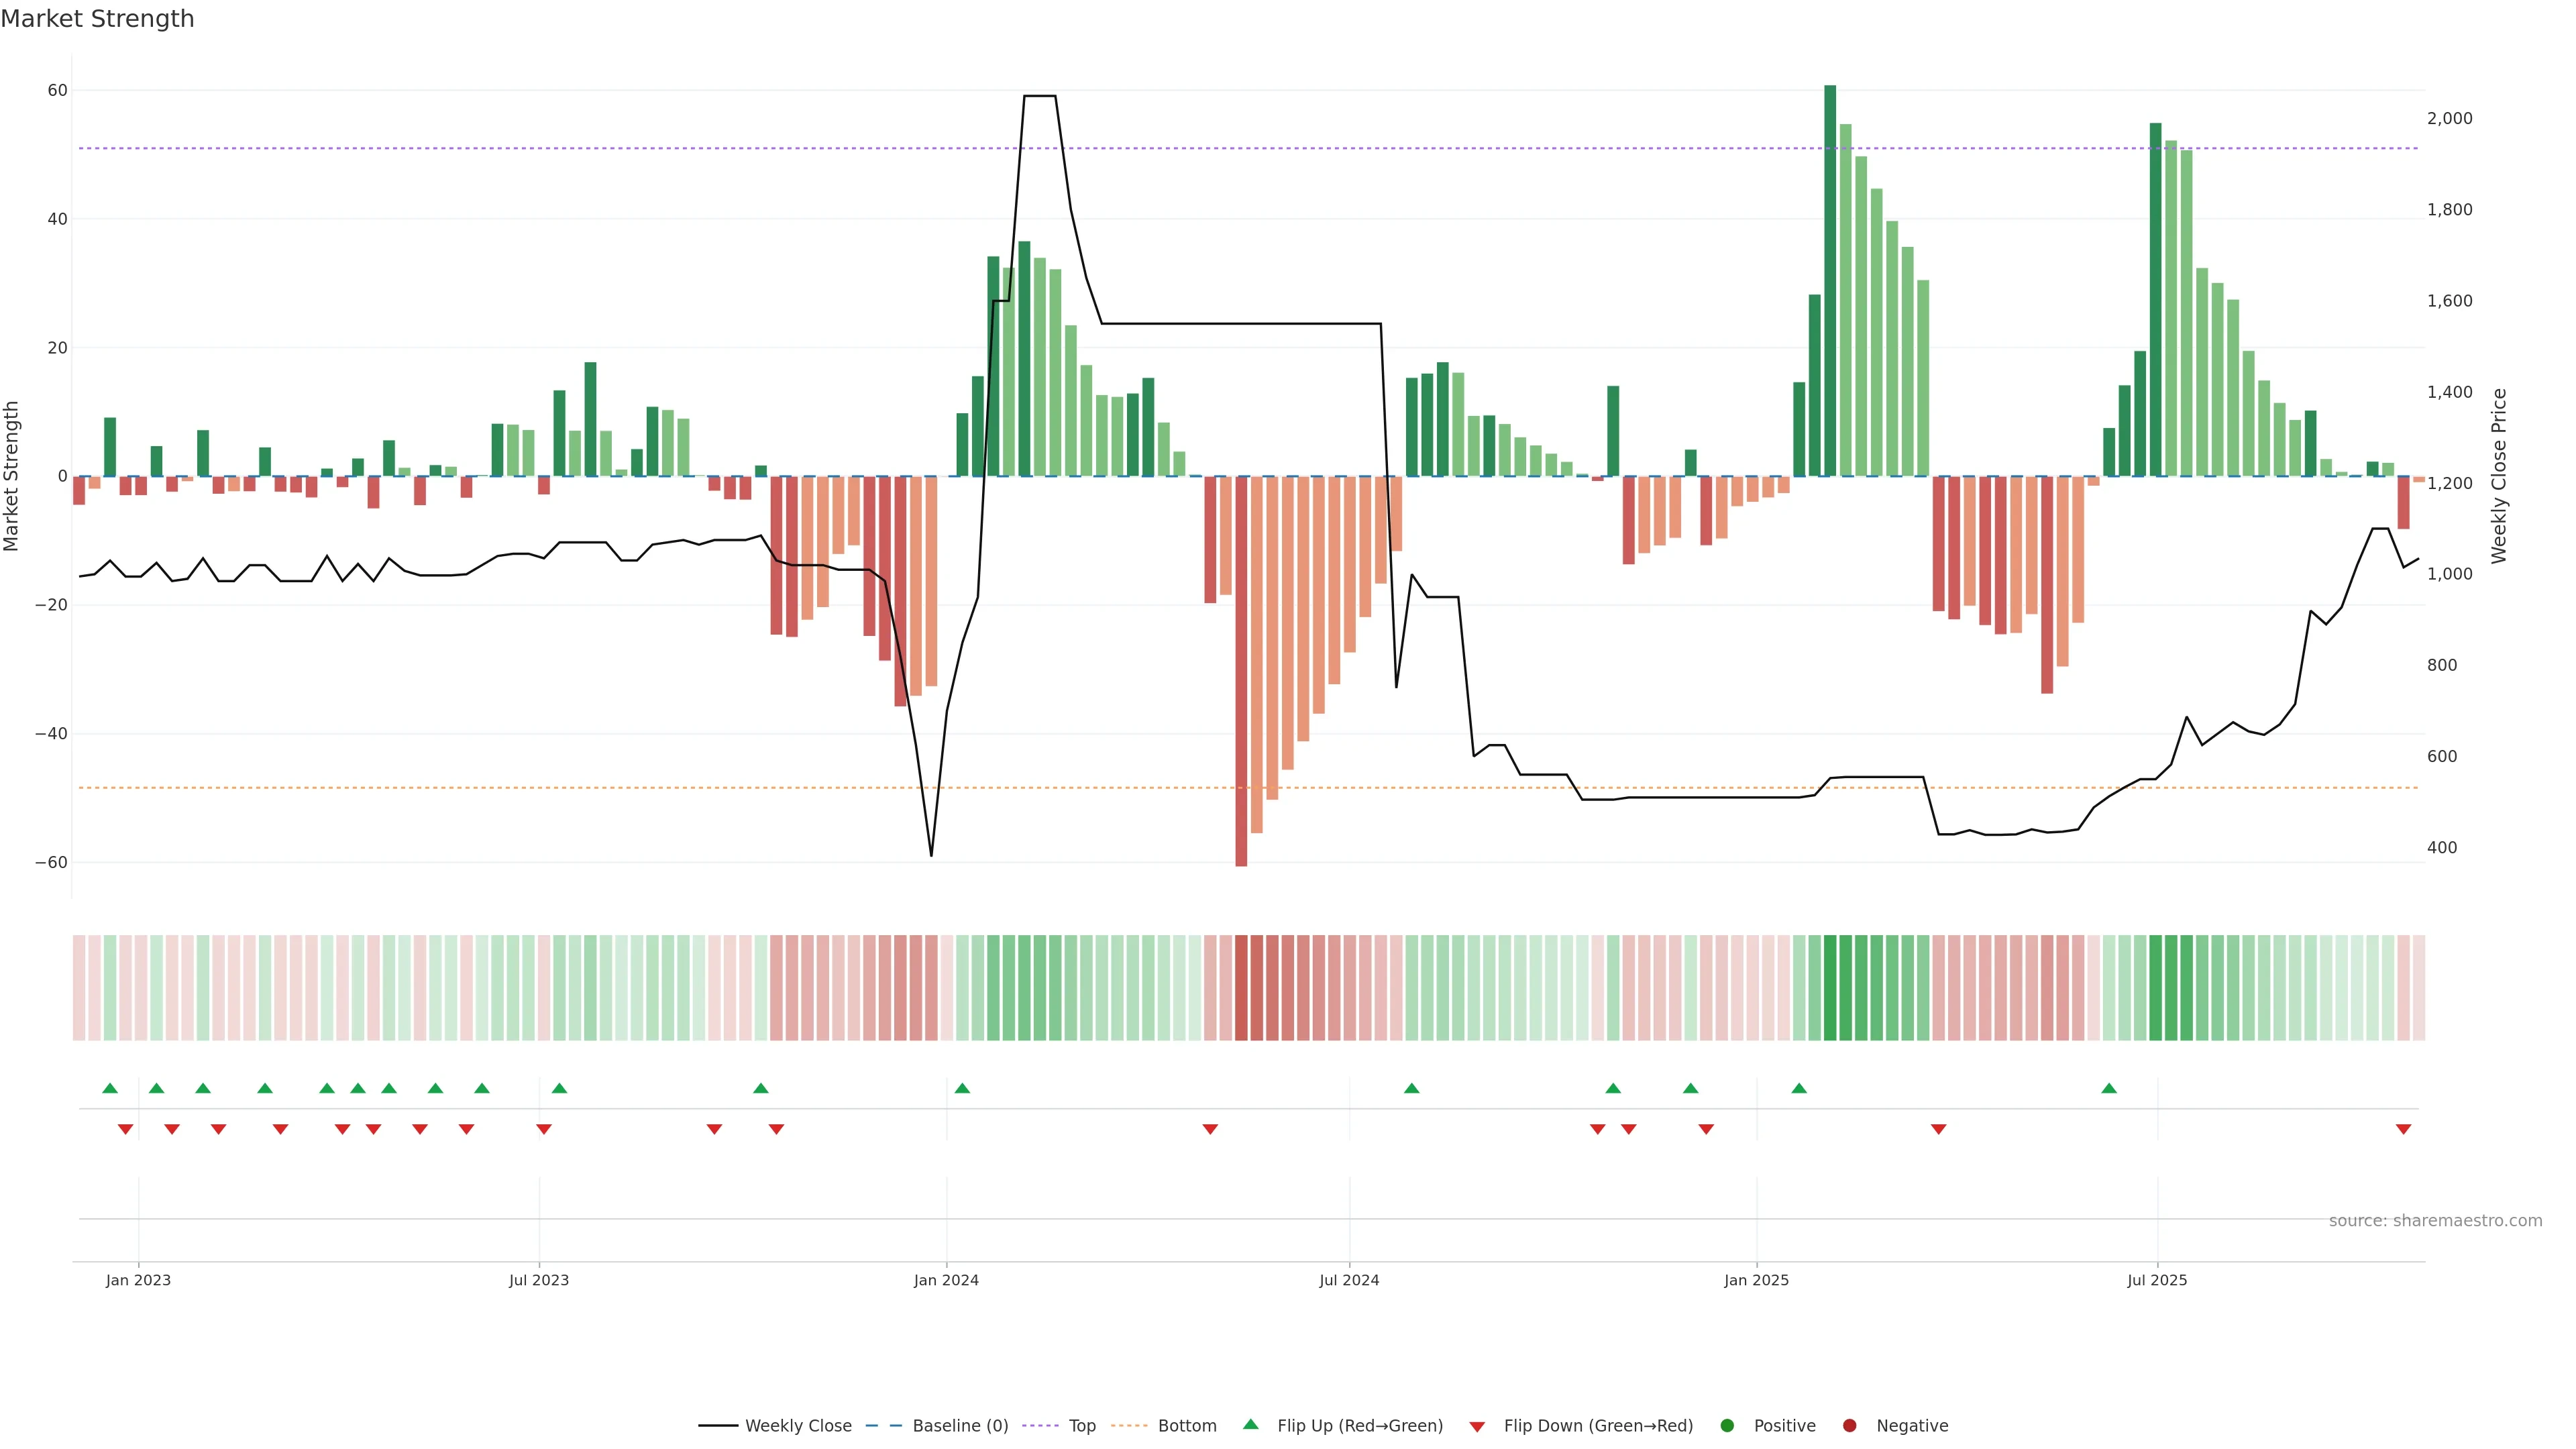Click the last red flip-down marker on the right

point(2403,1129)
